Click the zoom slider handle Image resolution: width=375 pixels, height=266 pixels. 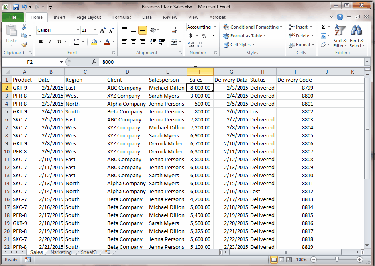[x=337, y=260]
